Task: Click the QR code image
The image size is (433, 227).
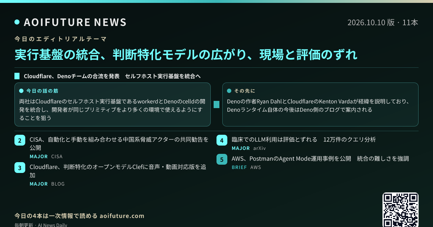Action: tap(401, 210)
